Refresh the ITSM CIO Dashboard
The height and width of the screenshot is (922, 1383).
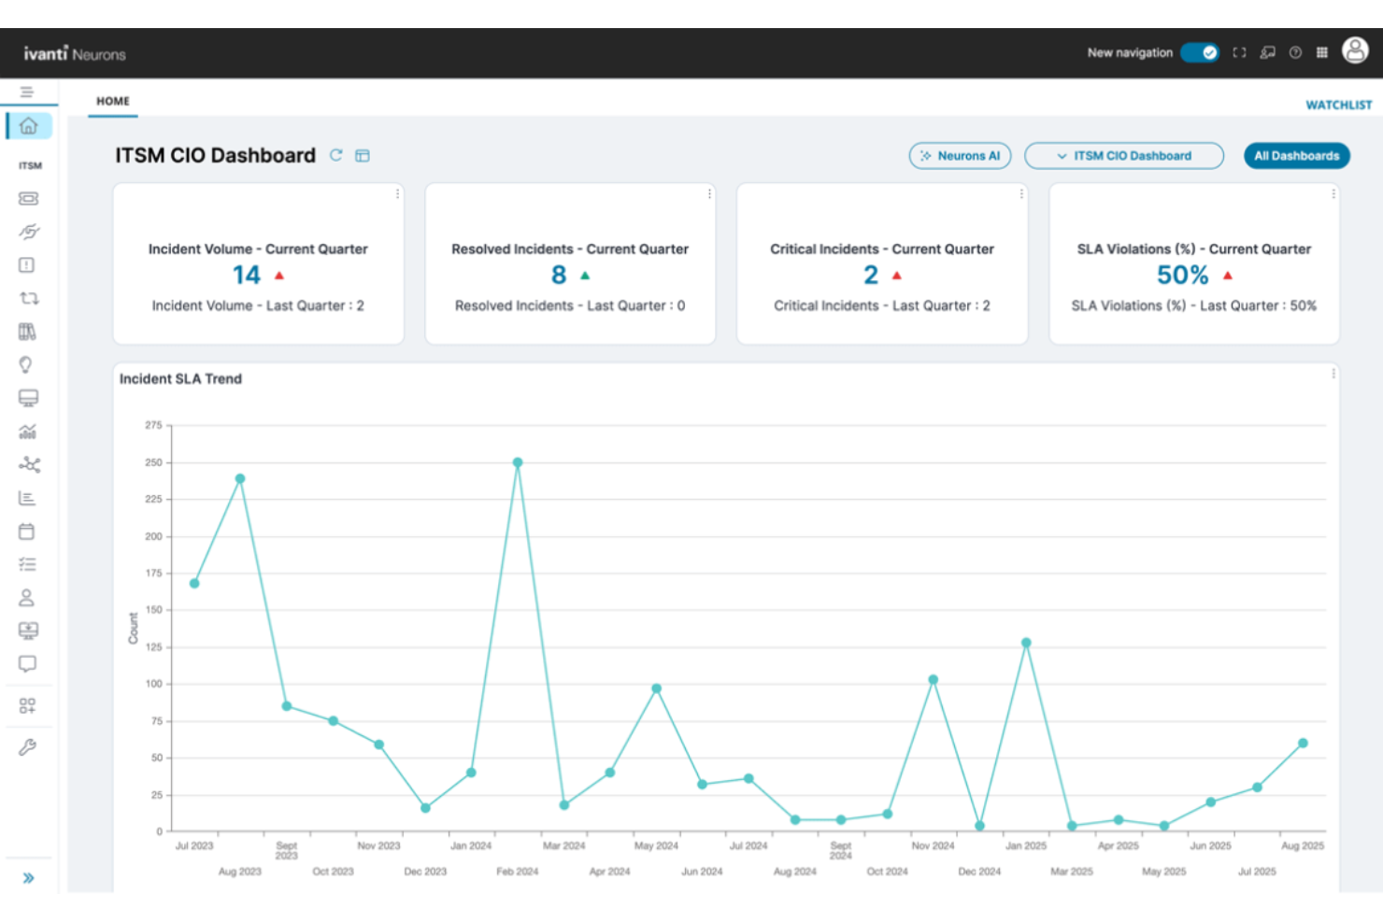pyautogui.click(x=335, y=155)
